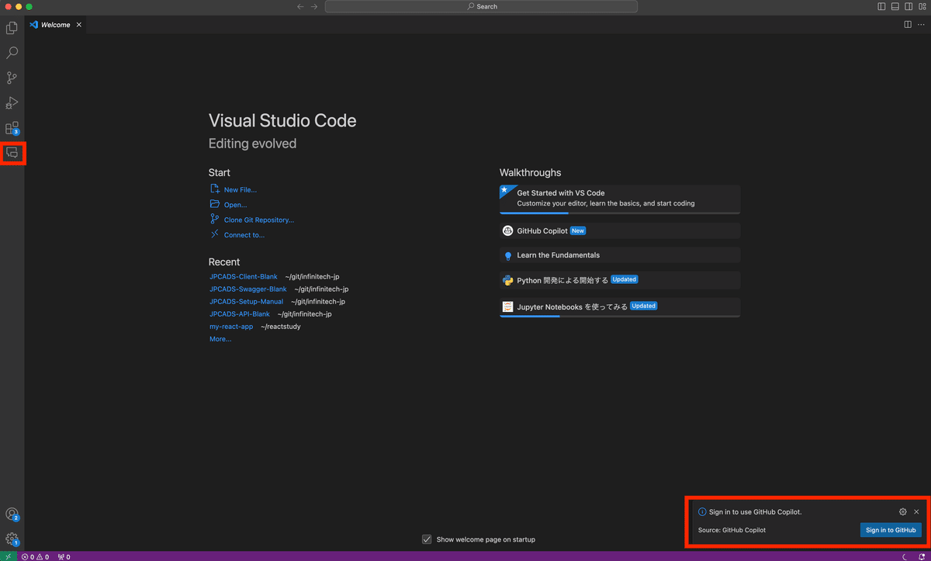Click the Open... link
931x561 pixels.
(235, 205)
